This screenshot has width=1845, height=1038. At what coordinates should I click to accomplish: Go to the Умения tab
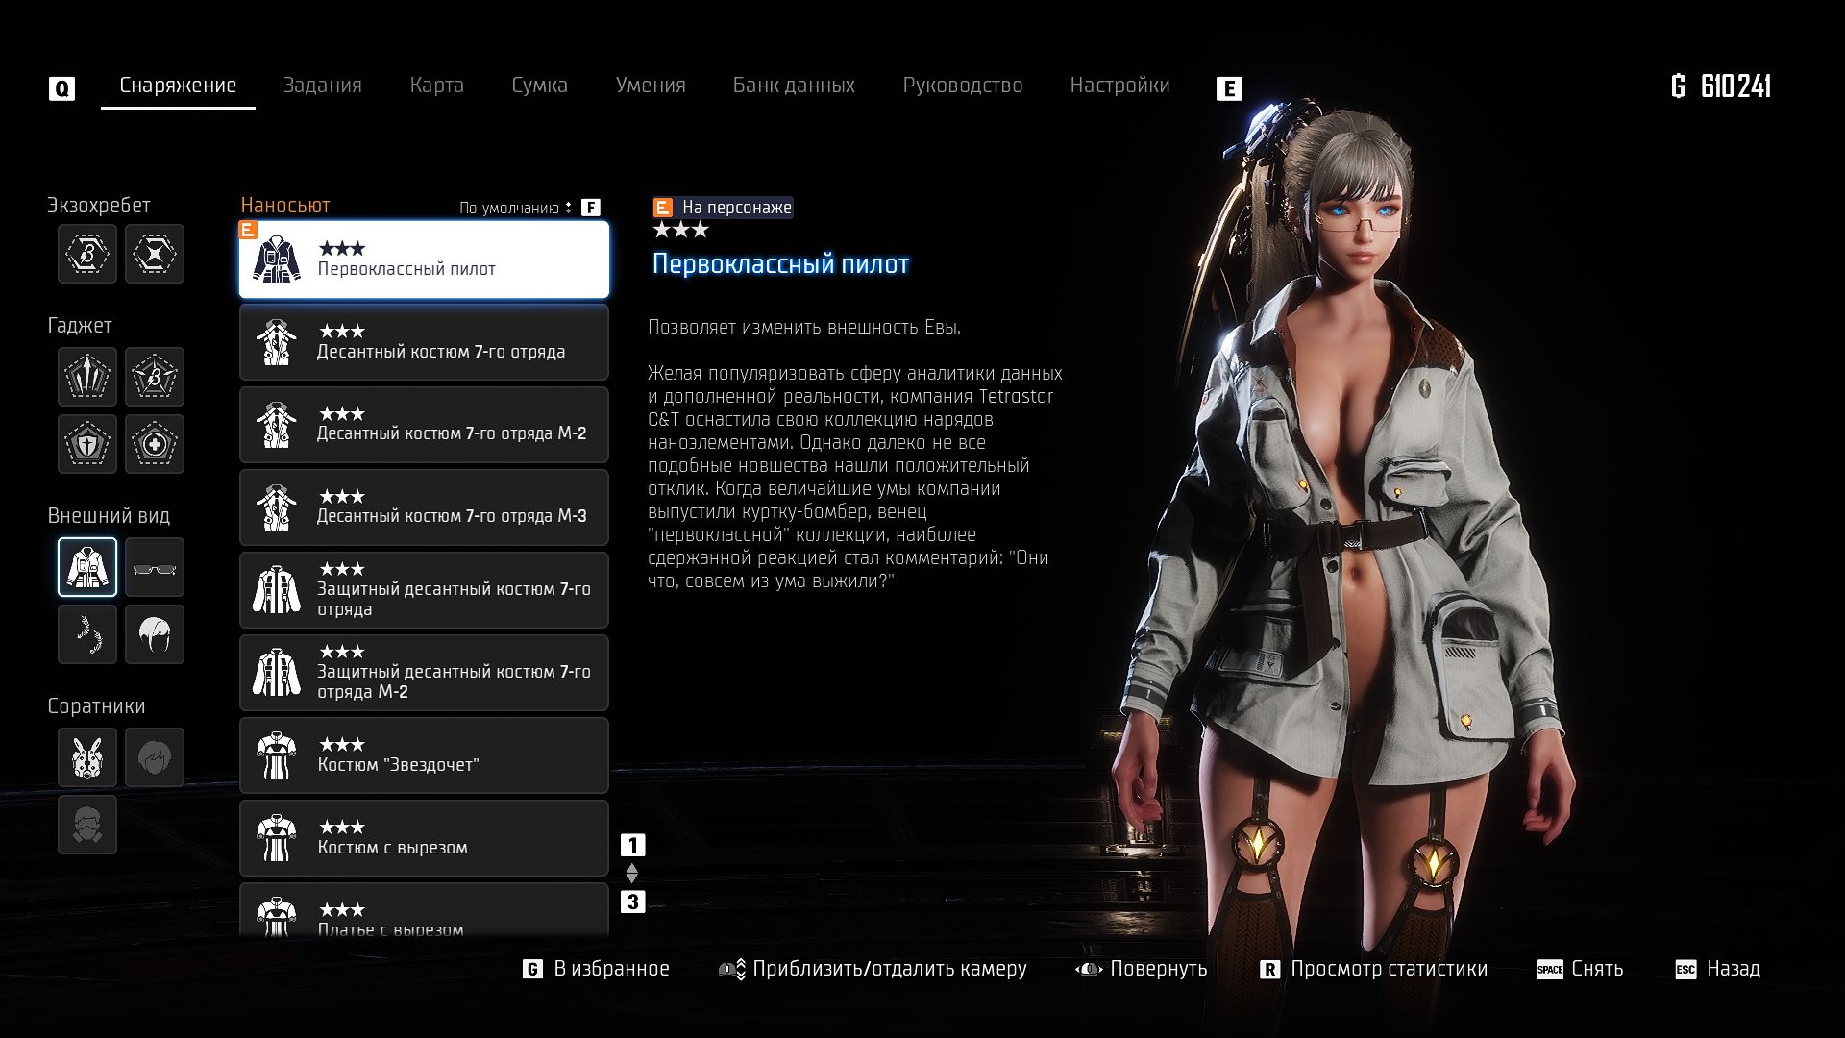[x=651, y=86]
